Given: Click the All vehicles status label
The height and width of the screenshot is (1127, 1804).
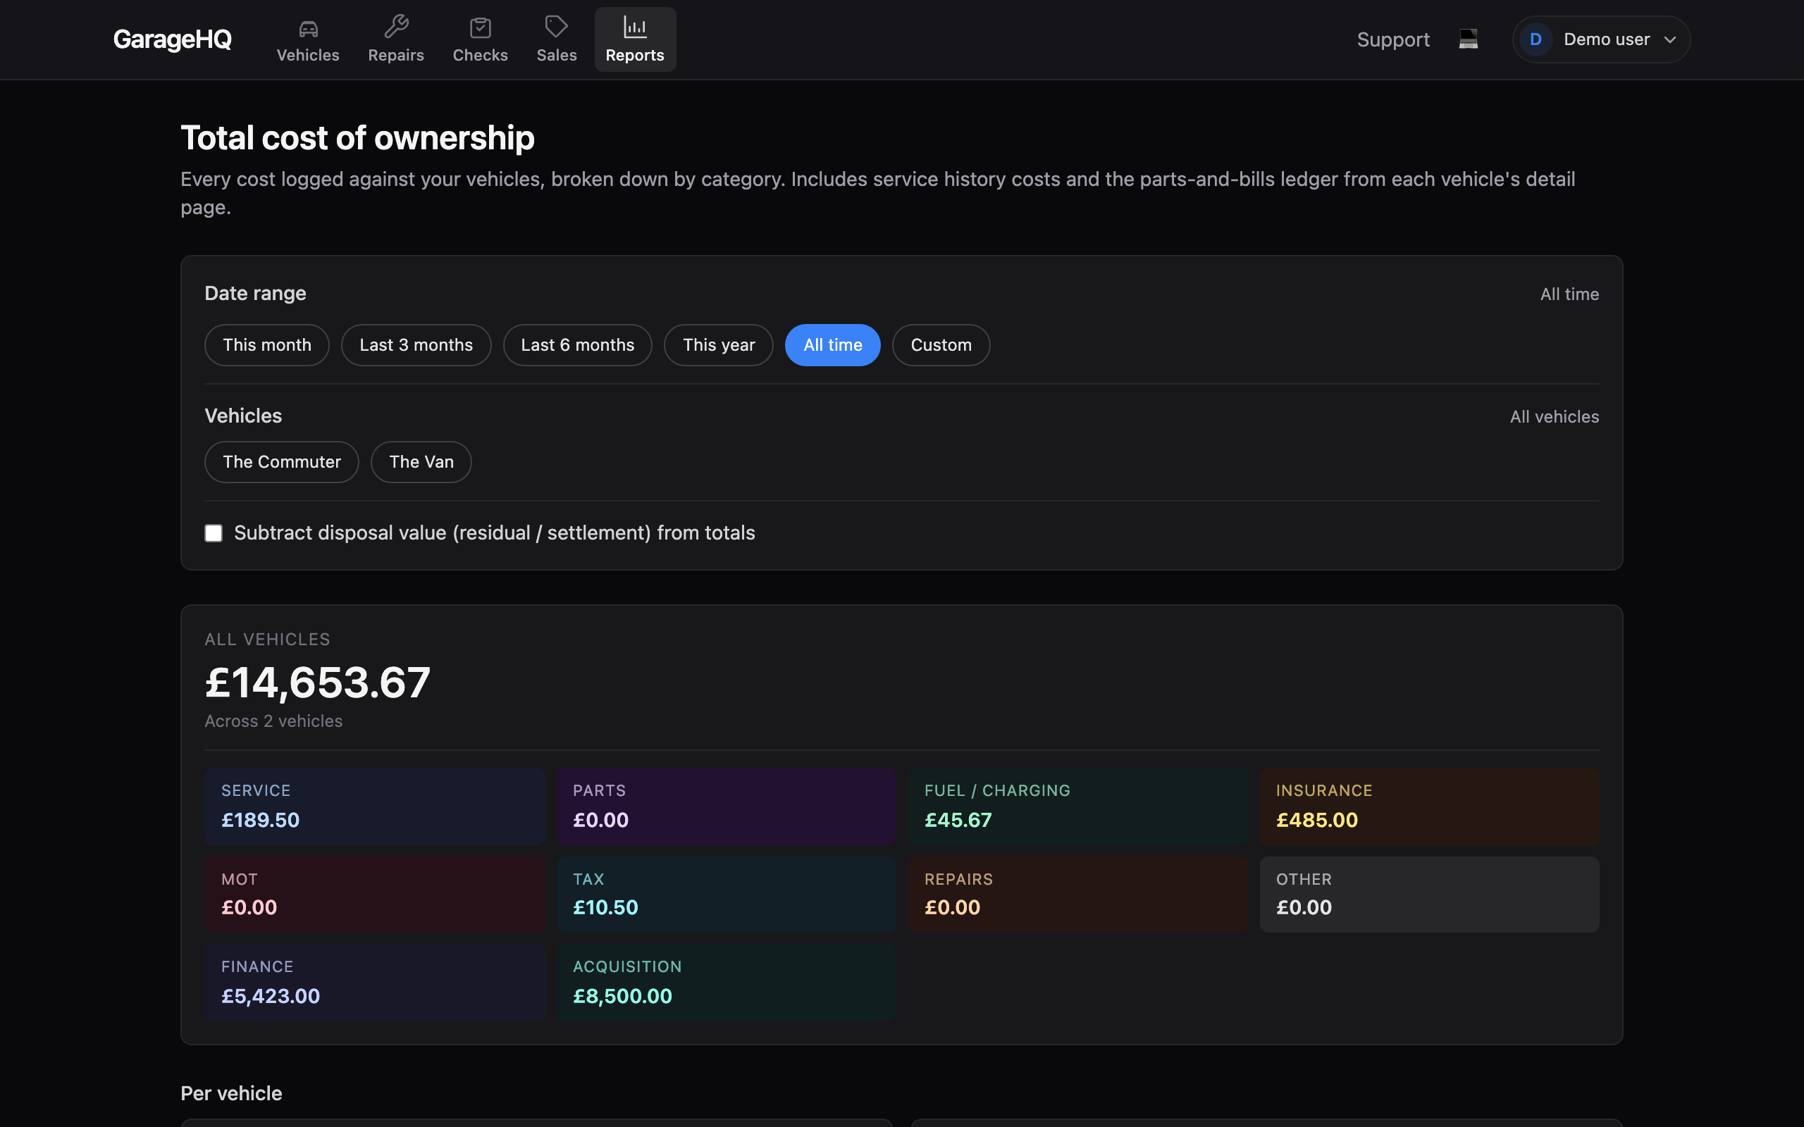Looking at the screenshot, I should click(1555, 417).
